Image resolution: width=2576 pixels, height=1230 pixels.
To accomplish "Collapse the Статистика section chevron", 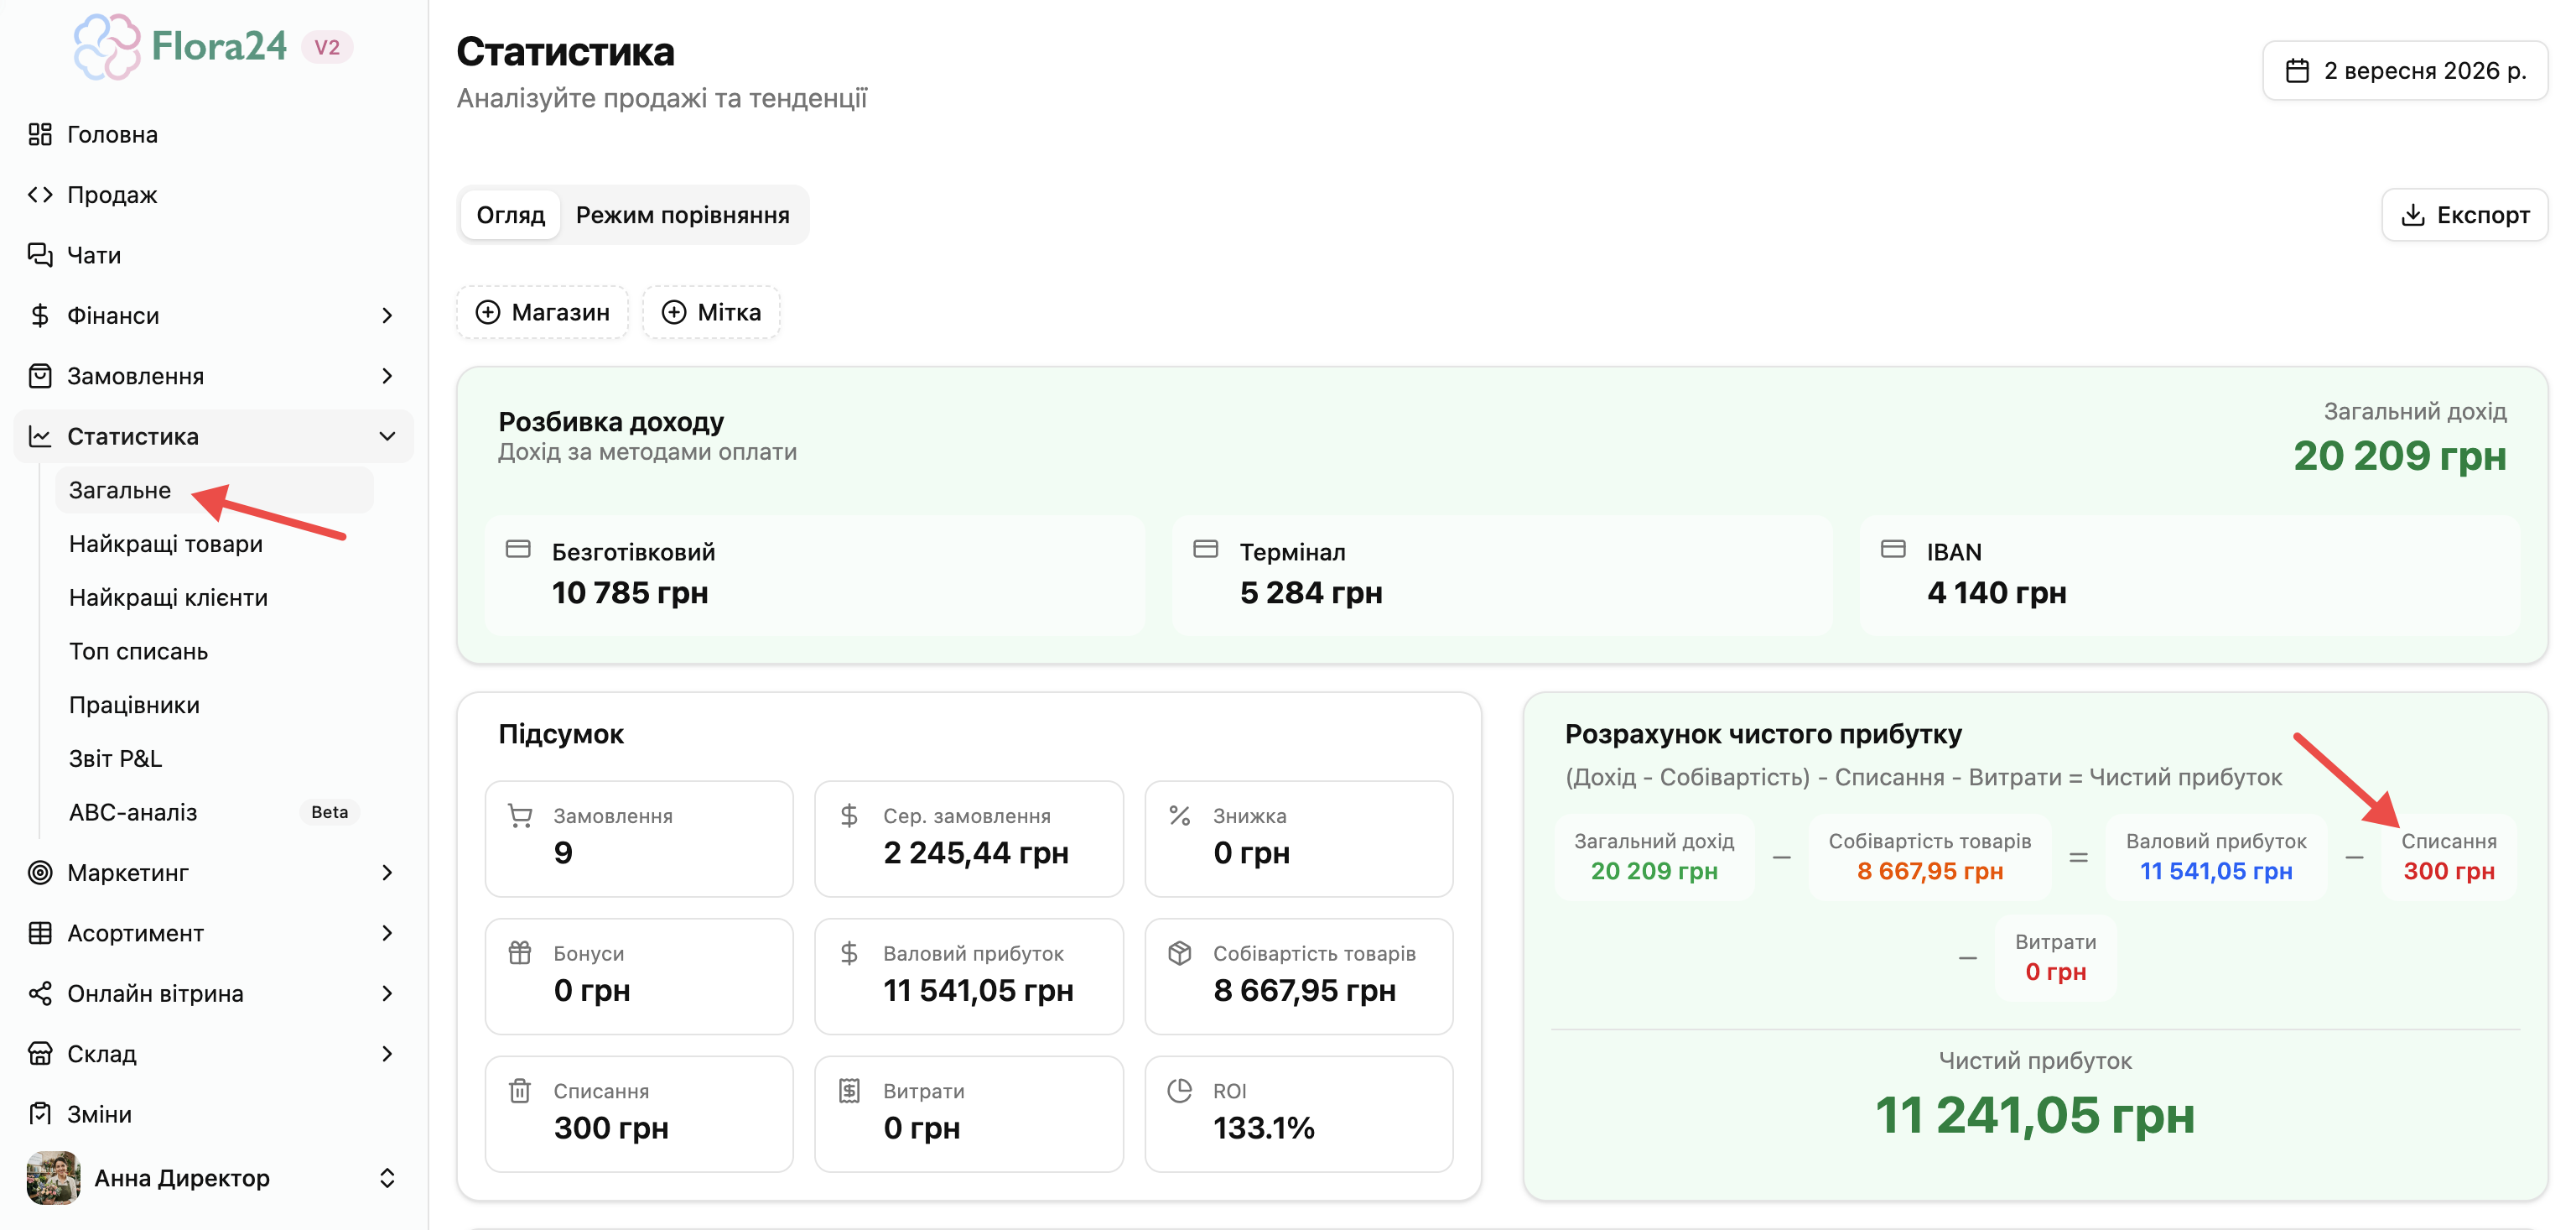I will point(387,436).
